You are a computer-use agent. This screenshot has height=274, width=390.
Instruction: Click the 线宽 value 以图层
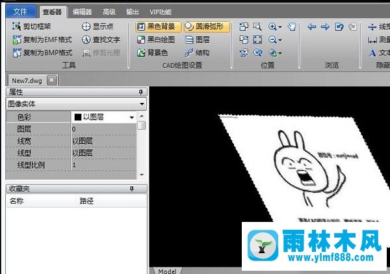[x=103, y=141]
